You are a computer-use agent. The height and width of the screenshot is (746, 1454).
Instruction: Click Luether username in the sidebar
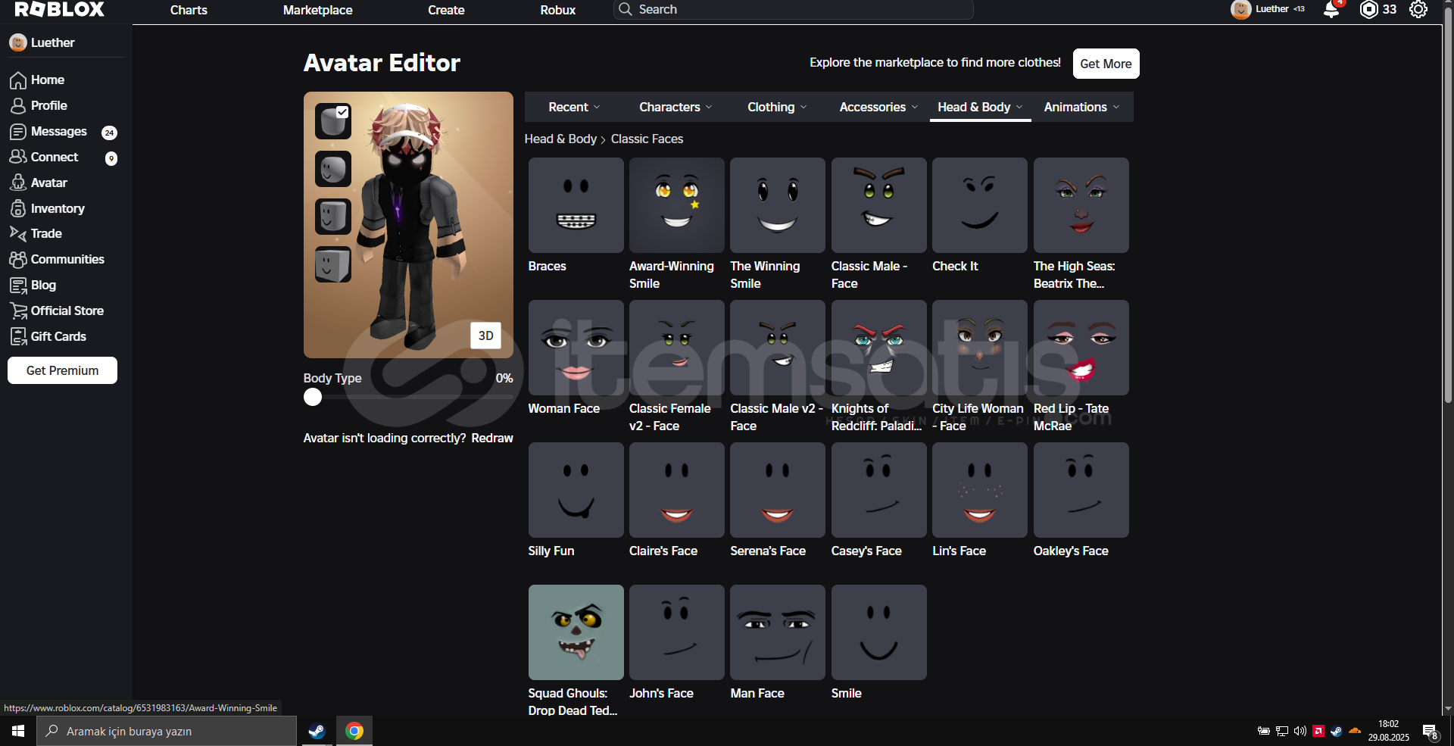52,42
